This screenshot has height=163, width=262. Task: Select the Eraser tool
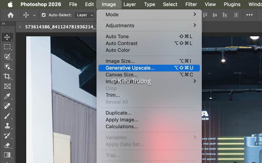tap(7, 145)
